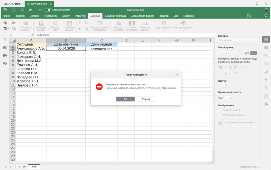Open the border line style dropdown
The width and height of the screenshot is (271, 170).
point(228,53)
